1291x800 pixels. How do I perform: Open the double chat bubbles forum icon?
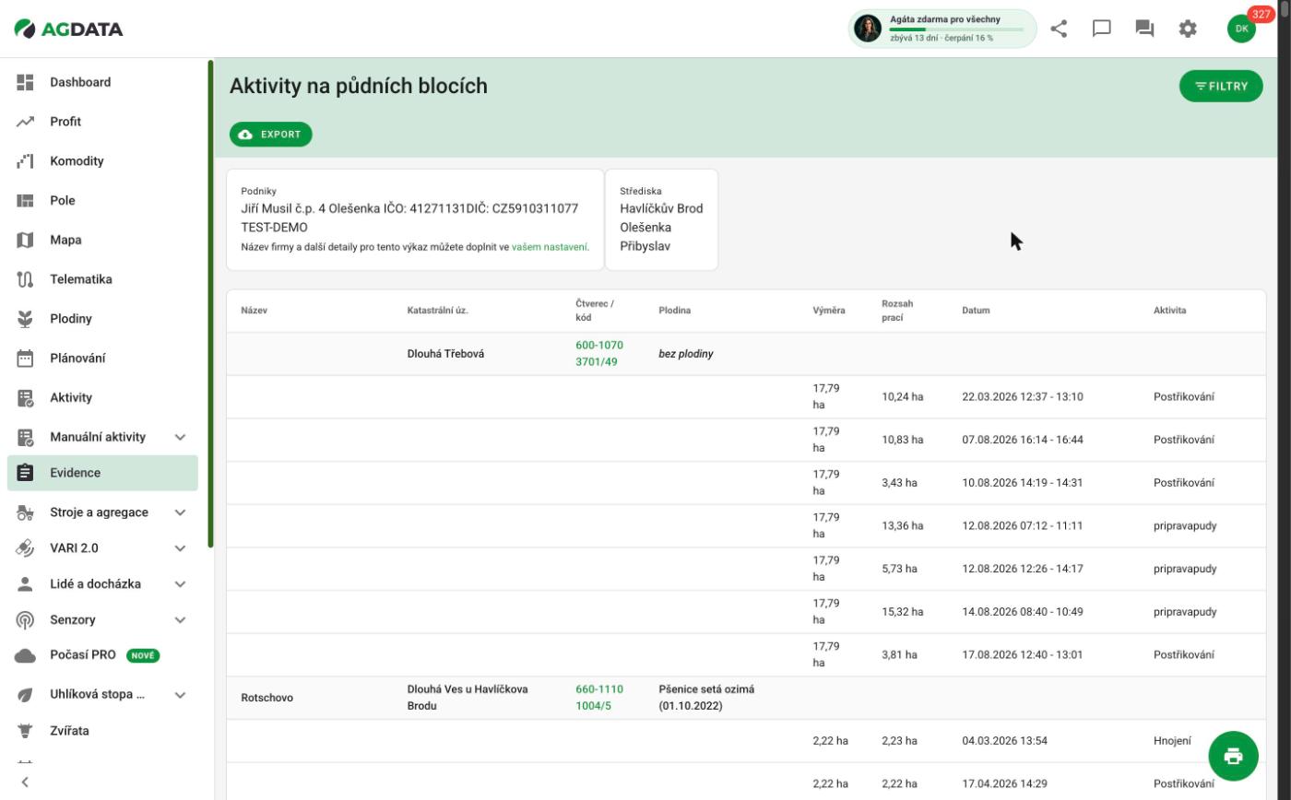[1144, 29]
